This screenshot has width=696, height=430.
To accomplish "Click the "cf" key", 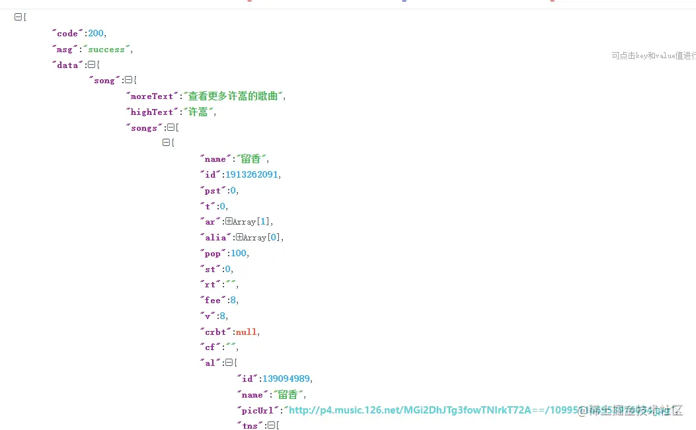I will tap(210, 347).
